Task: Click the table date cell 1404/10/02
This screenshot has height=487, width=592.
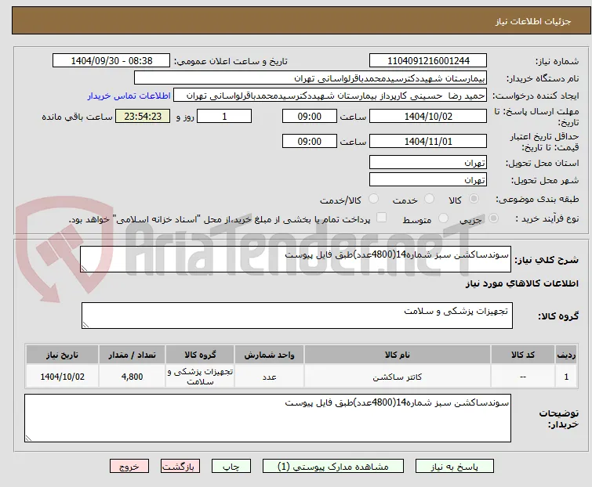Action: click(x=62, y=376)
